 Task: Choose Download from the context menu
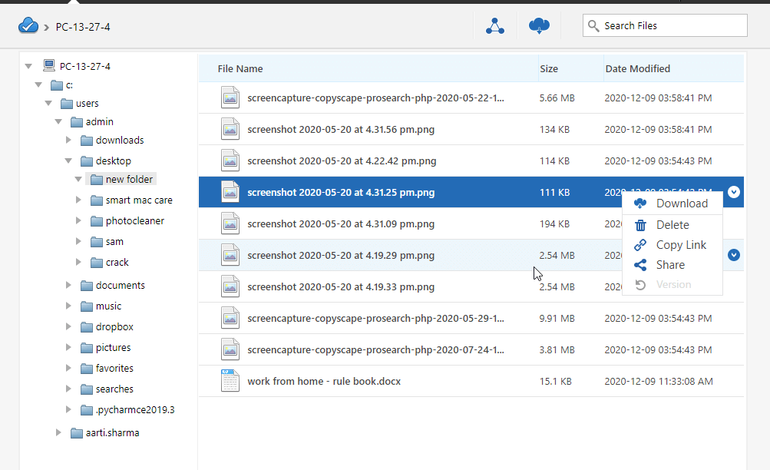(x=673, y=204)
